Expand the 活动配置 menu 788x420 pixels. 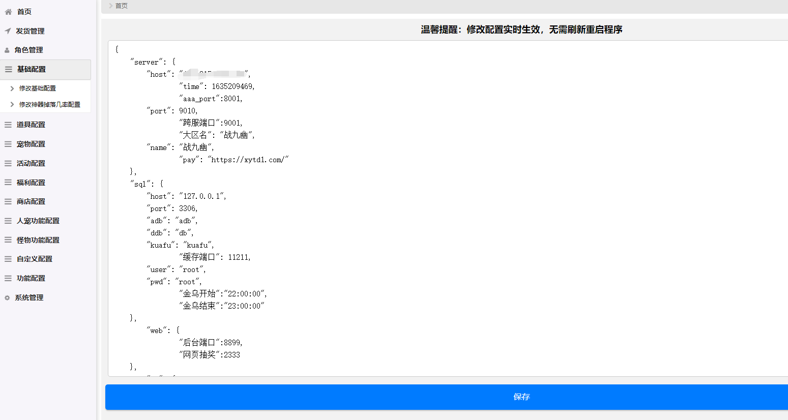pyautogui.click(x=31, y=163)
